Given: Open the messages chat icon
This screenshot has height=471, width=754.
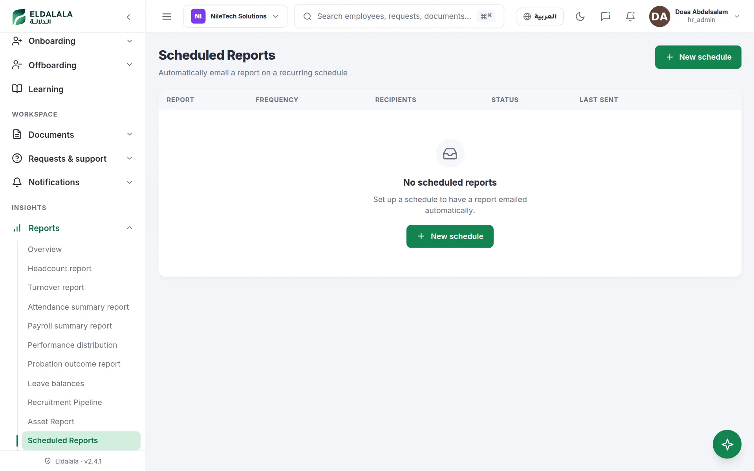Looking at the screenshot, I should click(x=605, y=16).
